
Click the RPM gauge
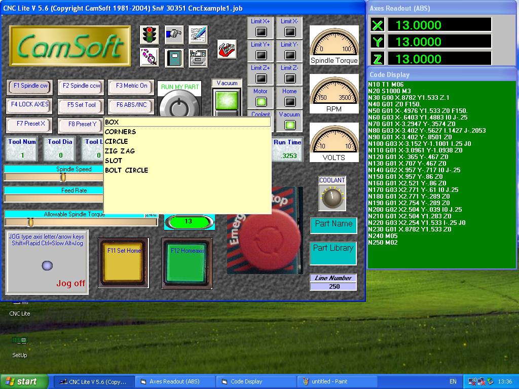click(x=334, y=94)
